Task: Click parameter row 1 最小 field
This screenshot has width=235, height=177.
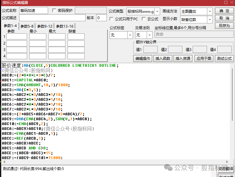Action: pos(38,36)
